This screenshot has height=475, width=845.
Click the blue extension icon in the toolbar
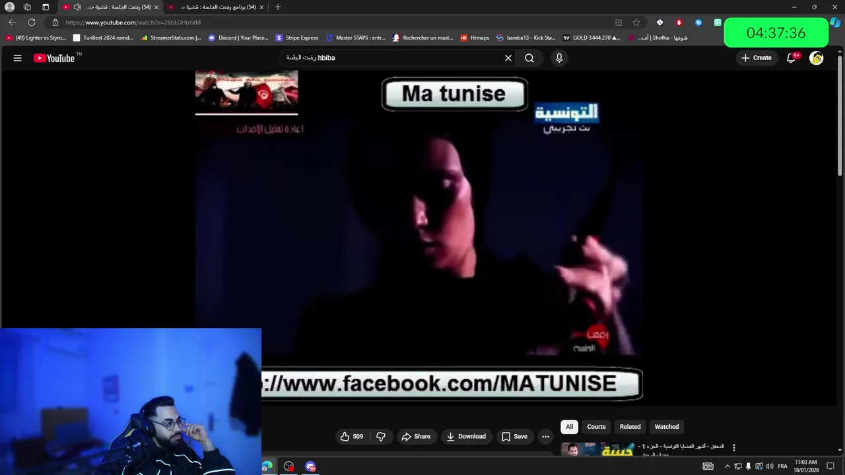click(x=698, y=22)
